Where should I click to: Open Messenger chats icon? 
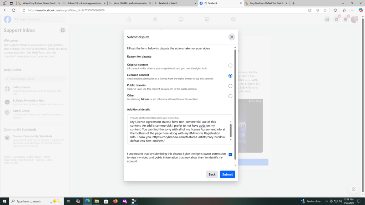[x=336, y=20]
